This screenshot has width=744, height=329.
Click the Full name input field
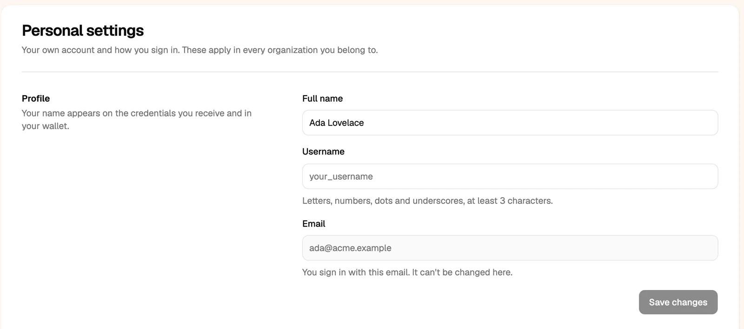coord(510,123)
